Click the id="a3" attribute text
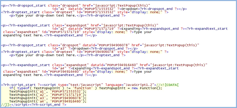Screen dimensions: 237x108 [59, 49]
